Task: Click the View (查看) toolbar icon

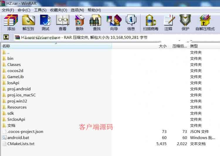Action: pyautogui.click(x=62, y=22)
